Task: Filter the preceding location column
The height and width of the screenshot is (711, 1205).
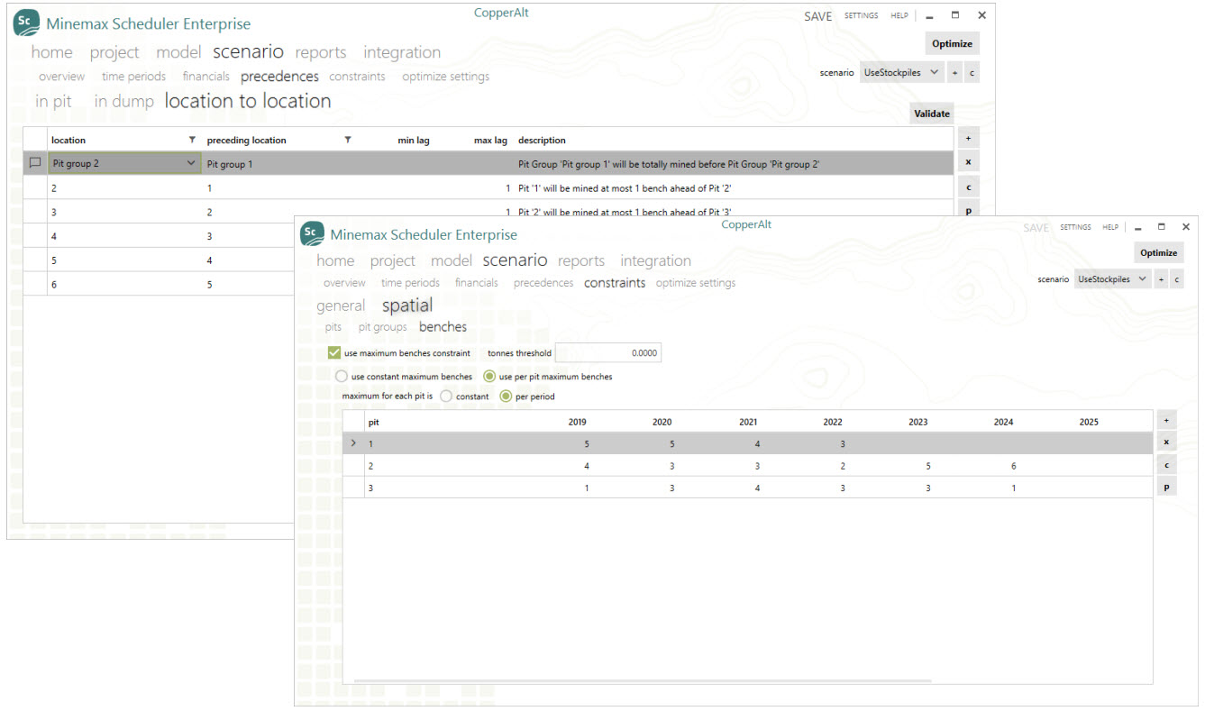Action: [x=348, y=141]
